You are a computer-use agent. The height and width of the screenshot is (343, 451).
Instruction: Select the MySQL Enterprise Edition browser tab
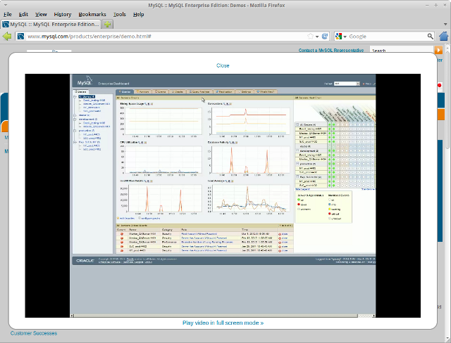(x=51, y=25)
